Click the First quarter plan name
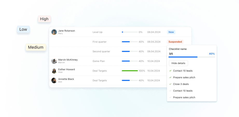This screenshot has height=117, width=239. point(100,42)
